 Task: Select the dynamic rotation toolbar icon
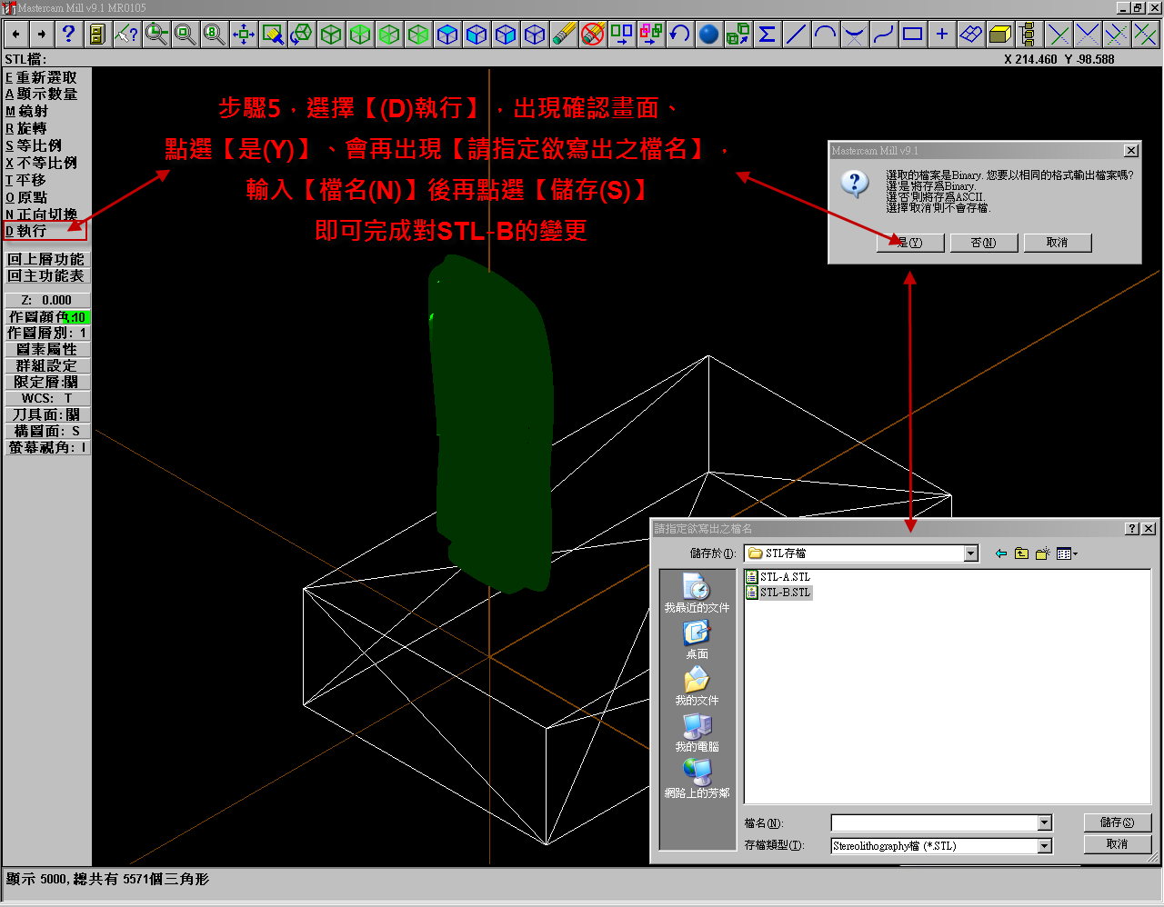click(301, 34)
